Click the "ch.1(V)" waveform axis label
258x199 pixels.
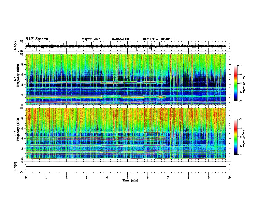(x=16, y=46)
